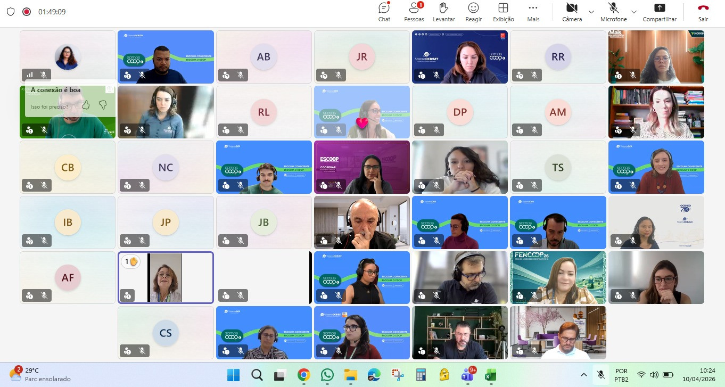Leave the meeting with Sair
The height and width of the screenshot is (387, 725).
click(703, 12)
